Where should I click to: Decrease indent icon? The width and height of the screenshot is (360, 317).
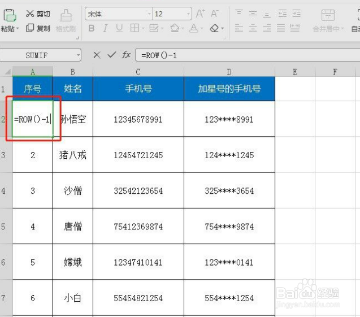283,14
